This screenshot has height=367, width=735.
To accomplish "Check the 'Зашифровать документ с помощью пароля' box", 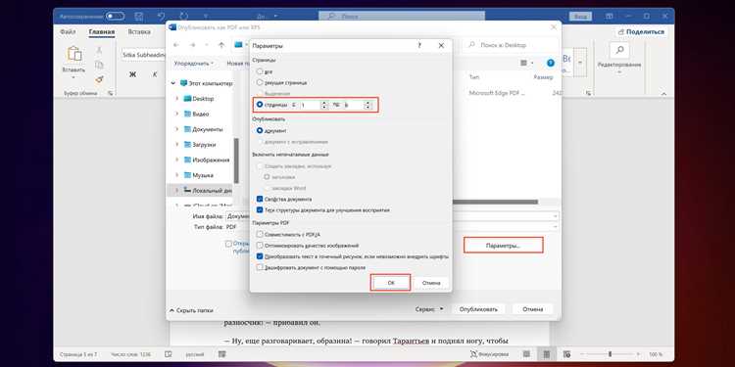I will [260, 267].
